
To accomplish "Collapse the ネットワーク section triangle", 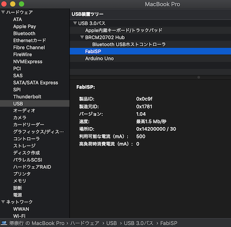I will [3, 202].
